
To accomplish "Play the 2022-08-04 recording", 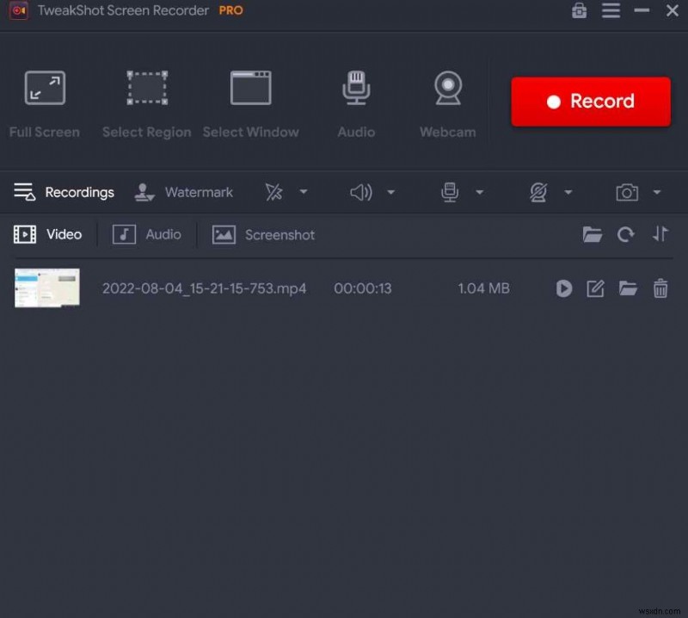I will [x=563, y=288].
